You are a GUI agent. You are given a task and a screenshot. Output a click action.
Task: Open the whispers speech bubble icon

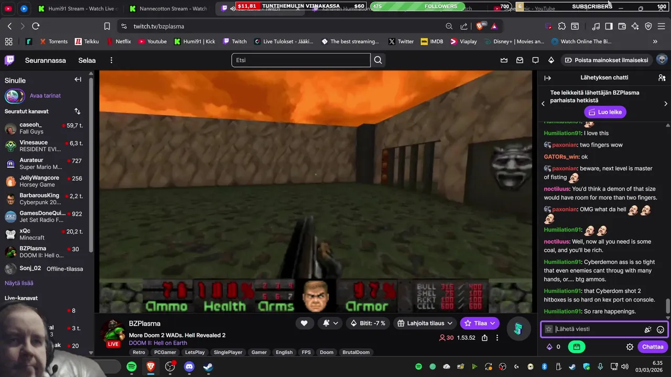coord(535,60)
